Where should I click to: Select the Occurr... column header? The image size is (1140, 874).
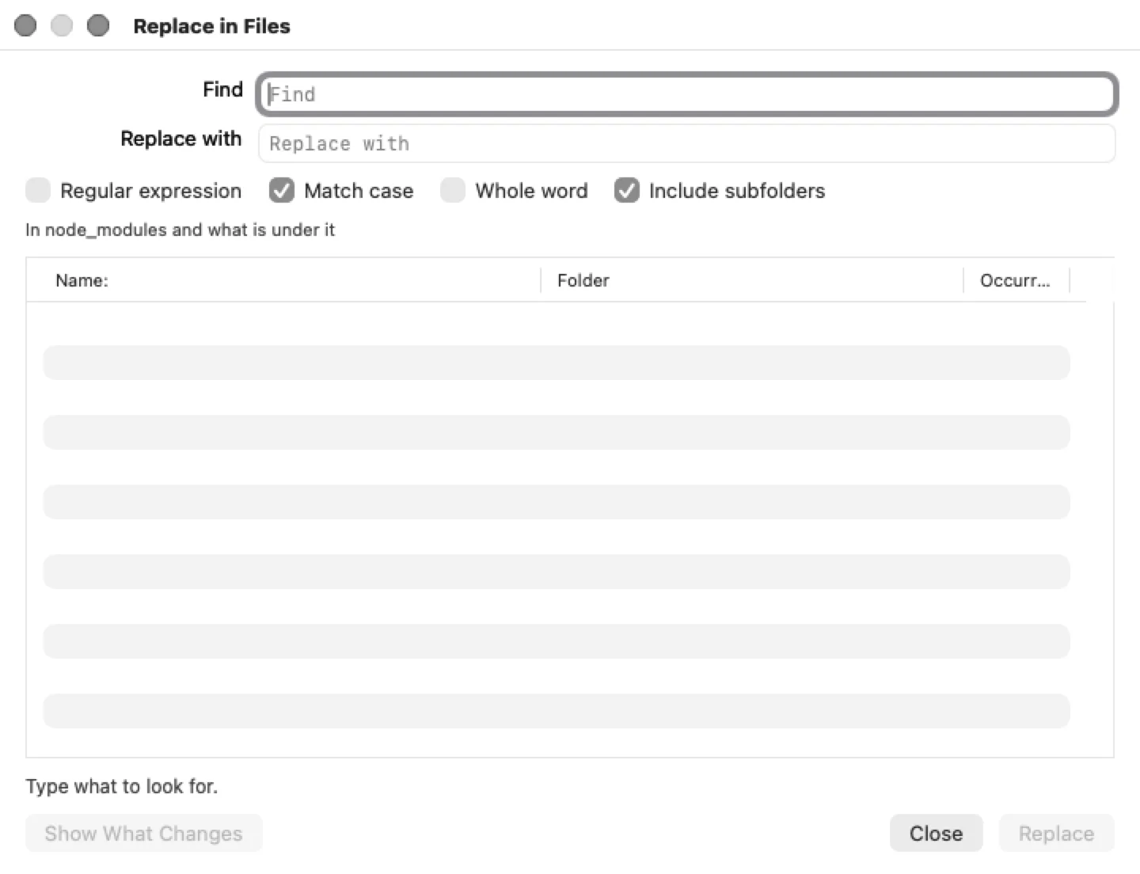click(1016, 280)
